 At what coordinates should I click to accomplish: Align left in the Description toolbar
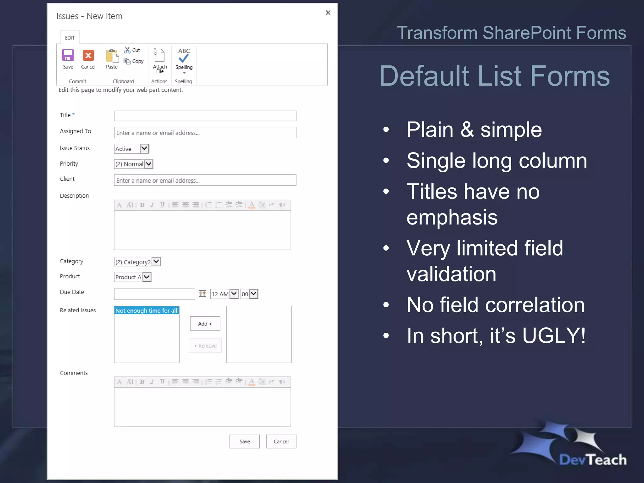tap(175, 205)
